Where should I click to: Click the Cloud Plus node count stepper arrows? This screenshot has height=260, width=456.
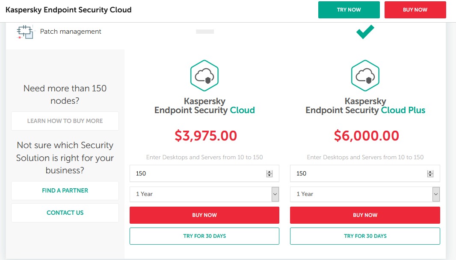coord(430,174)
